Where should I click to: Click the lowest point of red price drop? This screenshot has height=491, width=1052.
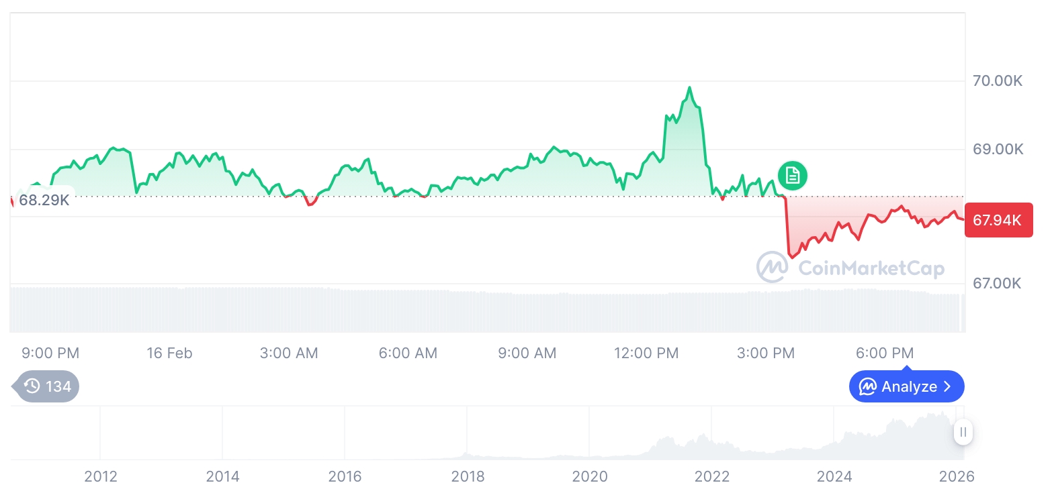(792, 257)
